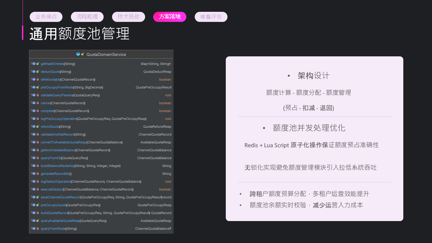Click the Redis + Lua Script line
This screenshot has height=243, width=432.
pos(312,145)
